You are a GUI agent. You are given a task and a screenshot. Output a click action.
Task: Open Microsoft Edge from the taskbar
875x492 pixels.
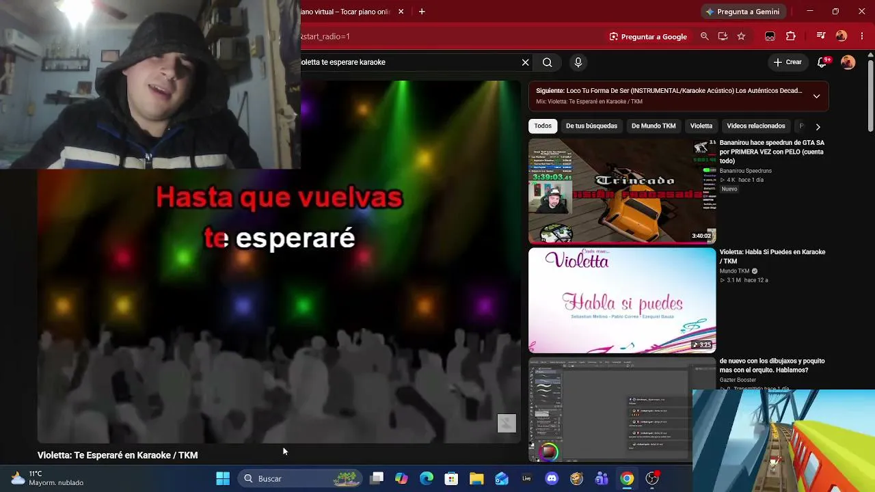(x=427, y=478)
